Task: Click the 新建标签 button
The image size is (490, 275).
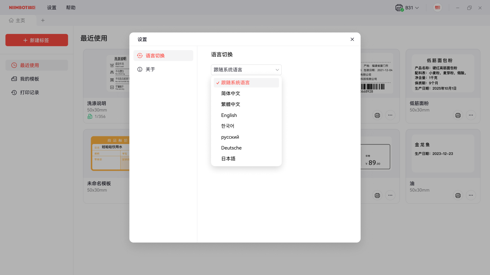Action: click(x=37, y=40)
